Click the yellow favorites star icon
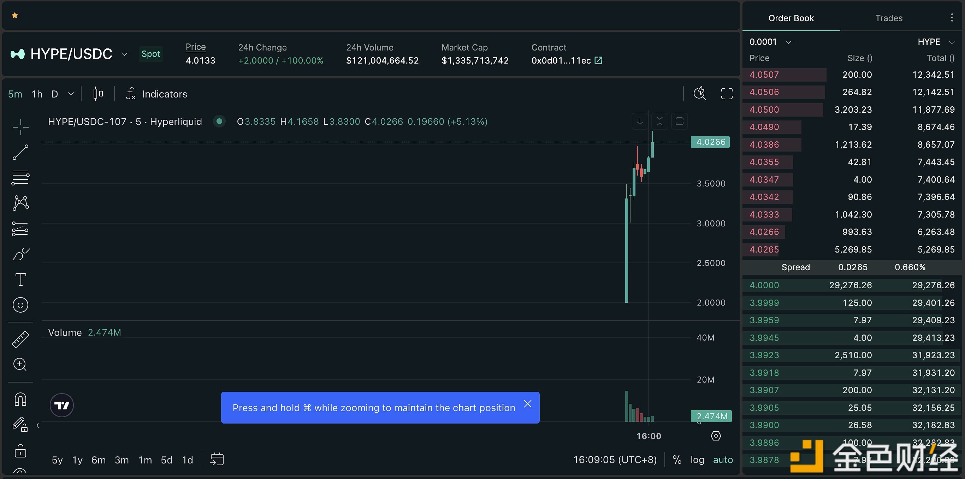This screenshot has width=965, height=479. (15, 15)
